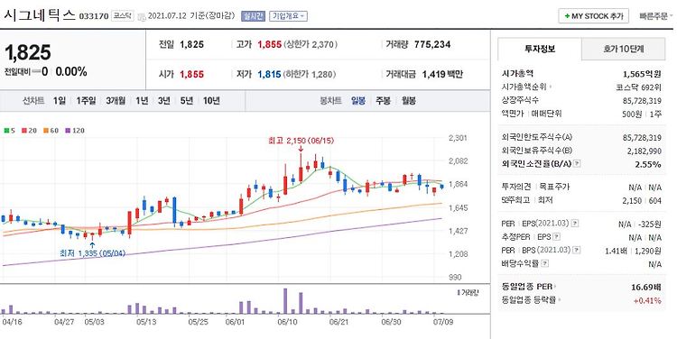Image resolution: width=677 pixels, height=339 pixels.
Task: Click the green 5-day moving average swatch
Action: click(x=6, y=131)
